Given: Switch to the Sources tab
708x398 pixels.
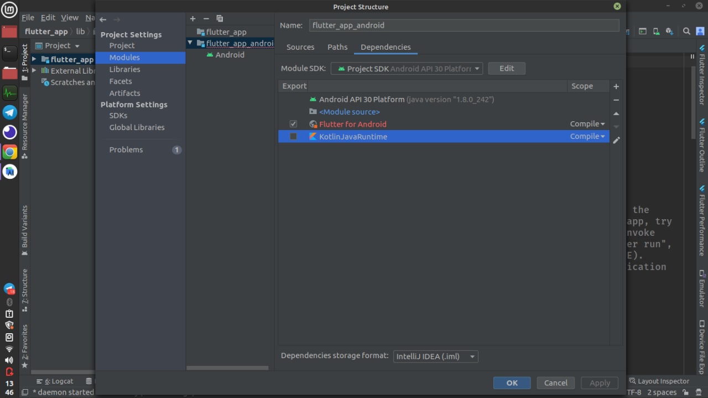Looking at the screenshot, I should (300, 47).
